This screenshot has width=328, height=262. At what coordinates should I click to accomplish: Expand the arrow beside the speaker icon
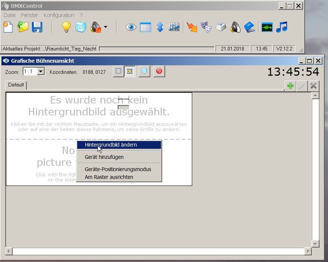106,27
